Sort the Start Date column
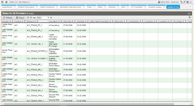 click(x=73, y=21)
